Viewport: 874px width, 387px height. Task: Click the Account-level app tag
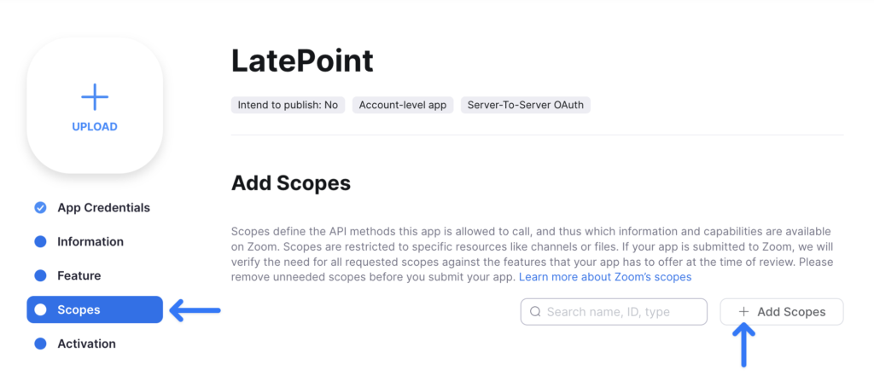402,106
